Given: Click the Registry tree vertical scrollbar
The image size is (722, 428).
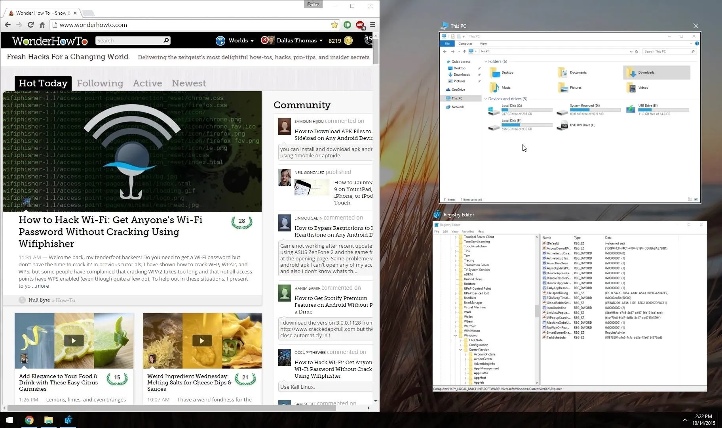Looking at the screenshot, I should click(537, 311).
